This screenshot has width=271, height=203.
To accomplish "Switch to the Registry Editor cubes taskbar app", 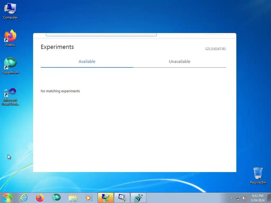I will click(138, 198).
